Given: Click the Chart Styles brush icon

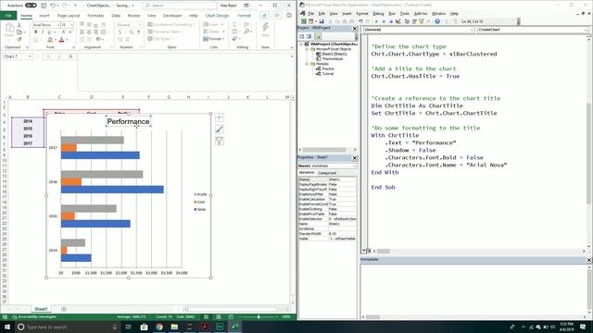Looking at the screenshot, I should click(219, 129).
